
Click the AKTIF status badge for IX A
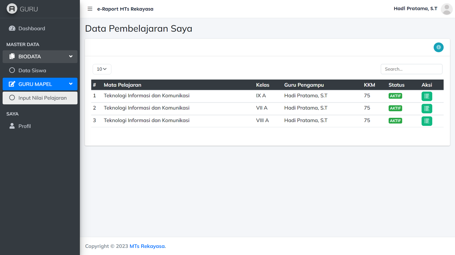click(x=395, y=96)
